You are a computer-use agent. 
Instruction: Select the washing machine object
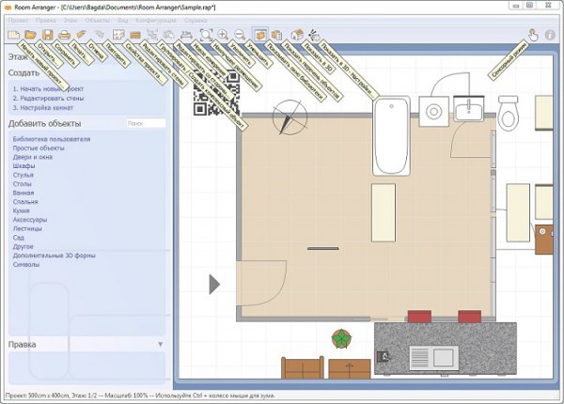point(433,112)
